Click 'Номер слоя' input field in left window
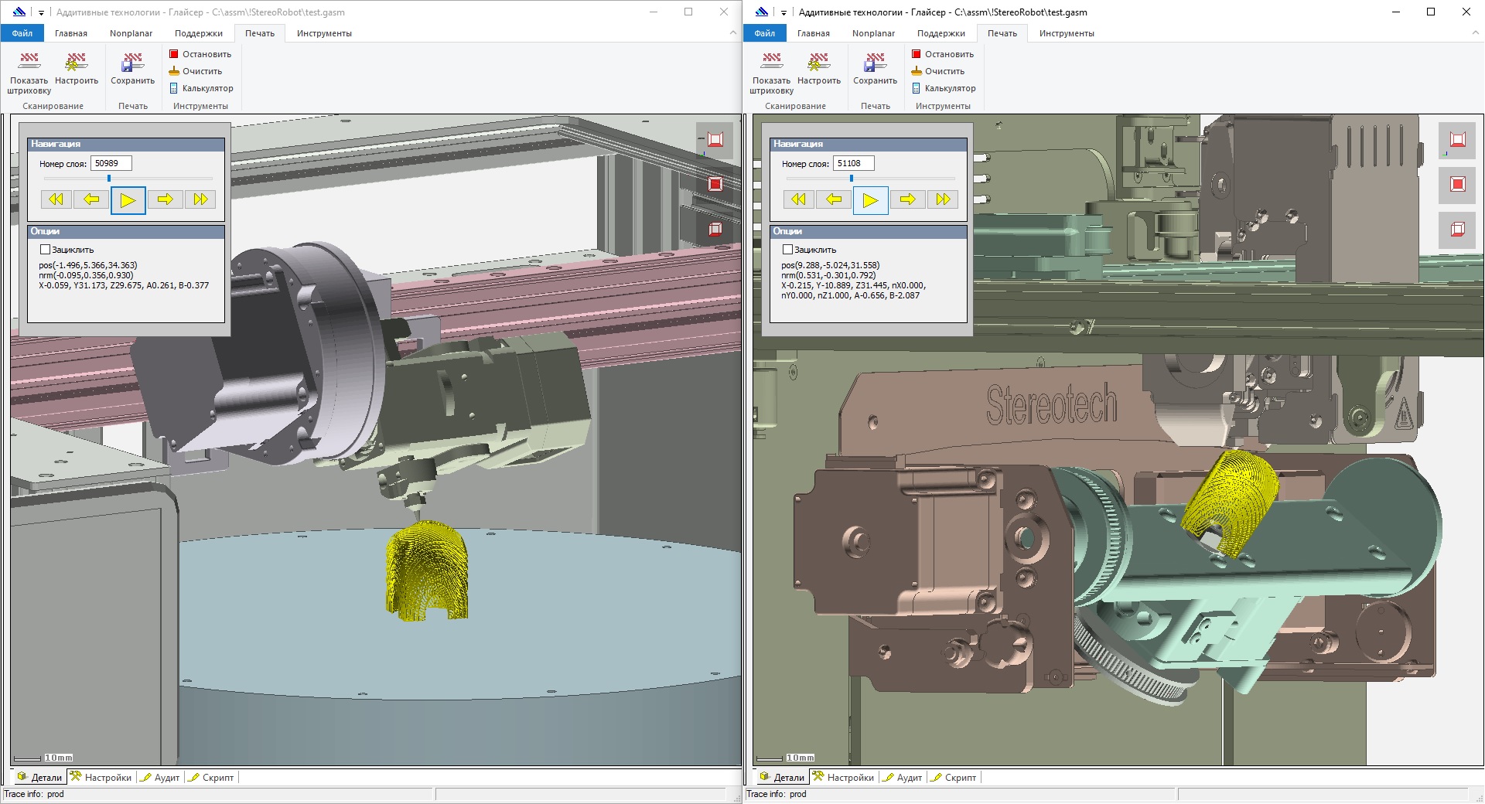 [111, 163]
